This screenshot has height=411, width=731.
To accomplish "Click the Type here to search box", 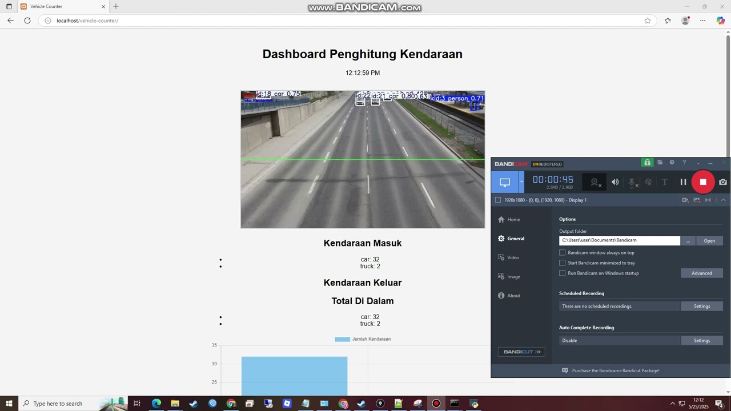I will tap(73, 404).
